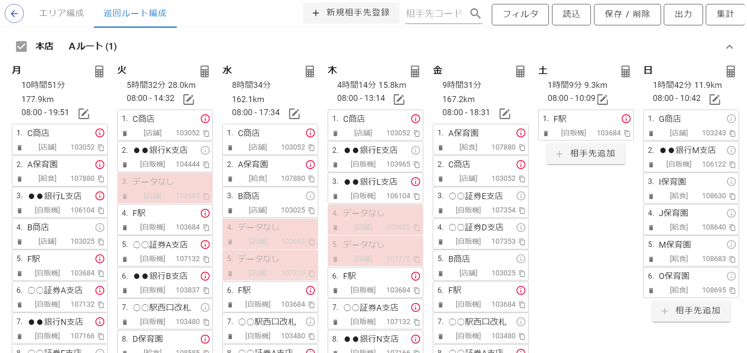Show info for Saturday F駅
This screenshot has height=353, width=747.
626,119
